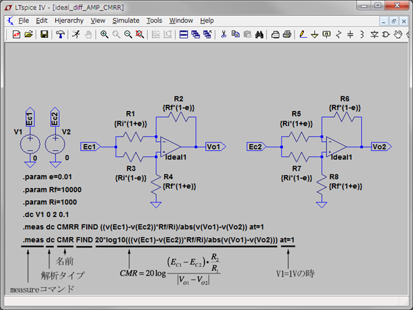Open the Tools menu
This screenshot has height=310, width=413.
tap(154, 21)
